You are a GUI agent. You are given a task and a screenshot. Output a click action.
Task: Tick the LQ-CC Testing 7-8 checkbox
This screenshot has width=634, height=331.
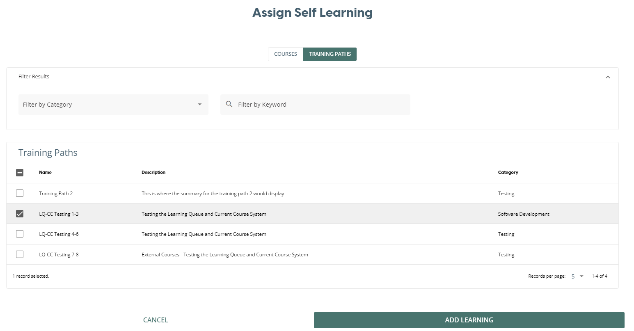[x=20, y=254]
